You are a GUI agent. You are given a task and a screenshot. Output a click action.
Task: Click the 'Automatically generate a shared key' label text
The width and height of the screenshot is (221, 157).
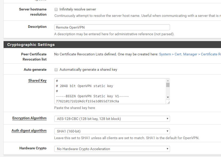(x=88, y=70)
